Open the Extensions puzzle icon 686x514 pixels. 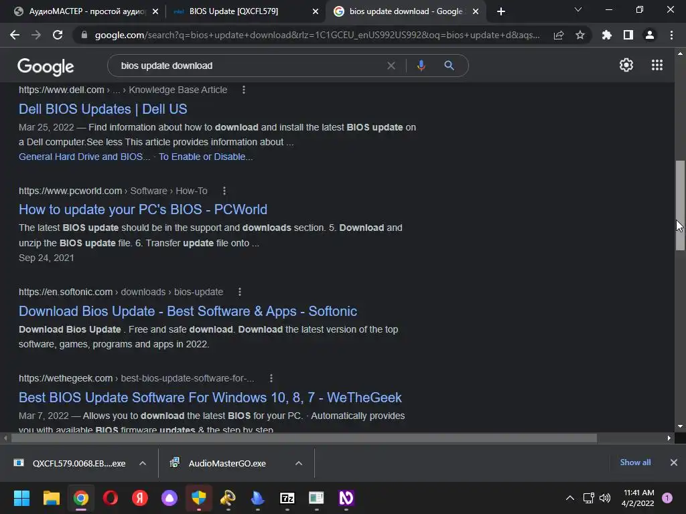coord(607,35)
